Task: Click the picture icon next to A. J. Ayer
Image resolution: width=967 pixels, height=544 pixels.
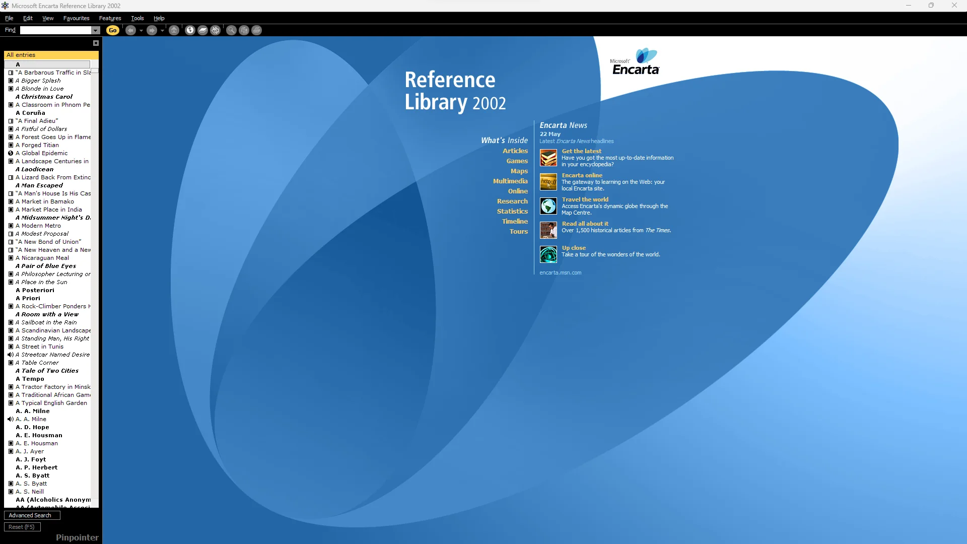Action: point(11,451)
